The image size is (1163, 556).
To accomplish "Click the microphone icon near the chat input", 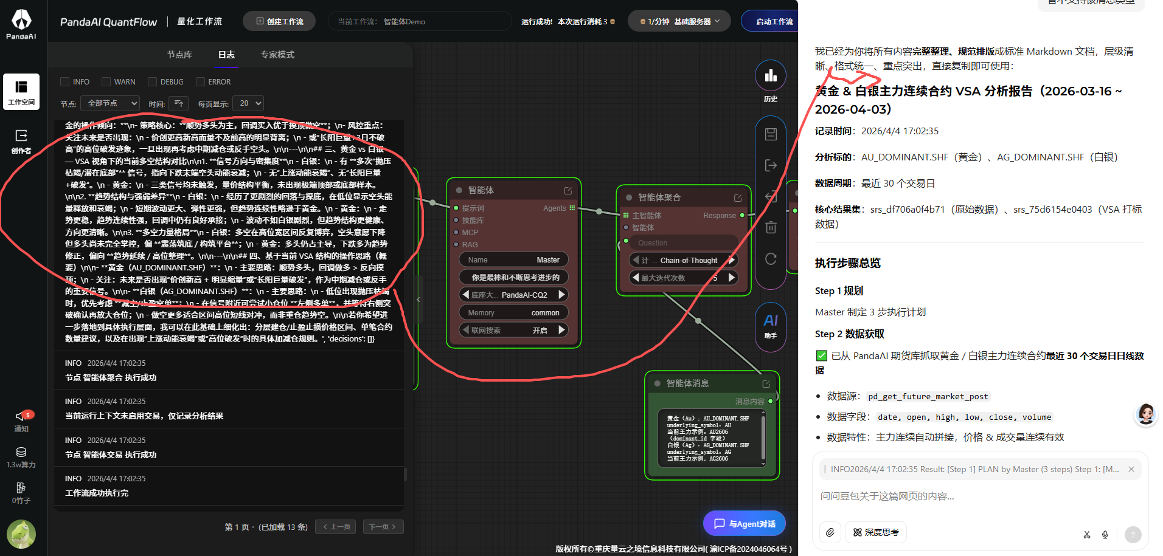I will (1105, 535).
